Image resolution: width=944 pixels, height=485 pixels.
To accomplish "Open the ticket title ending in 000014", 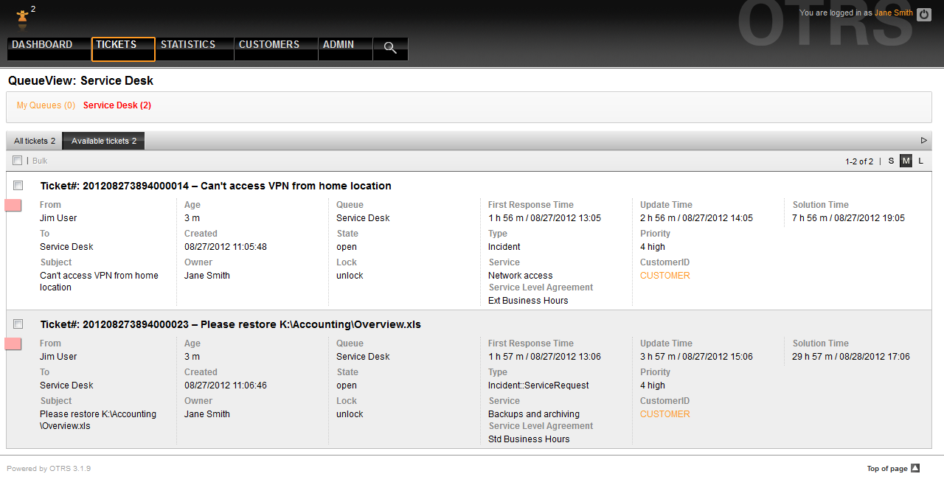I will (x=215, y=186).
